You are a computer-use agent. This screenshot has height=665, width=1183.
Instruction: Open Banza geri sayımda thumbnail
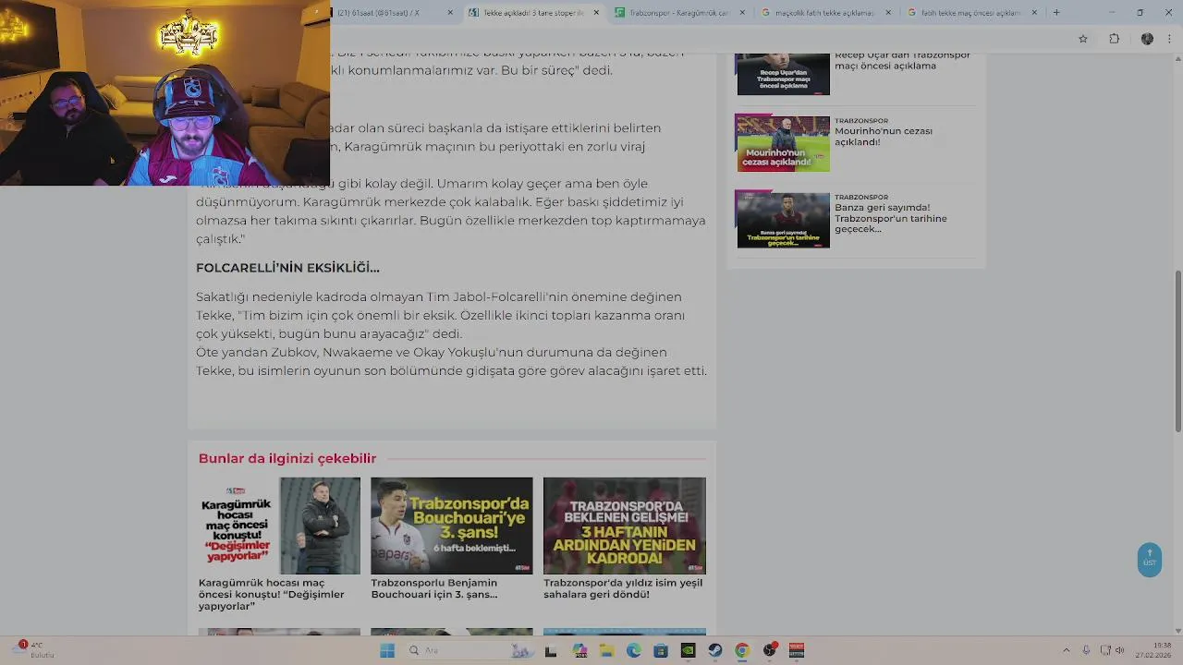[783, 220]
